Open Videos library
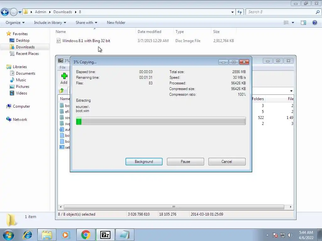The width and height of the screenshot is (322, 241). 21,93
